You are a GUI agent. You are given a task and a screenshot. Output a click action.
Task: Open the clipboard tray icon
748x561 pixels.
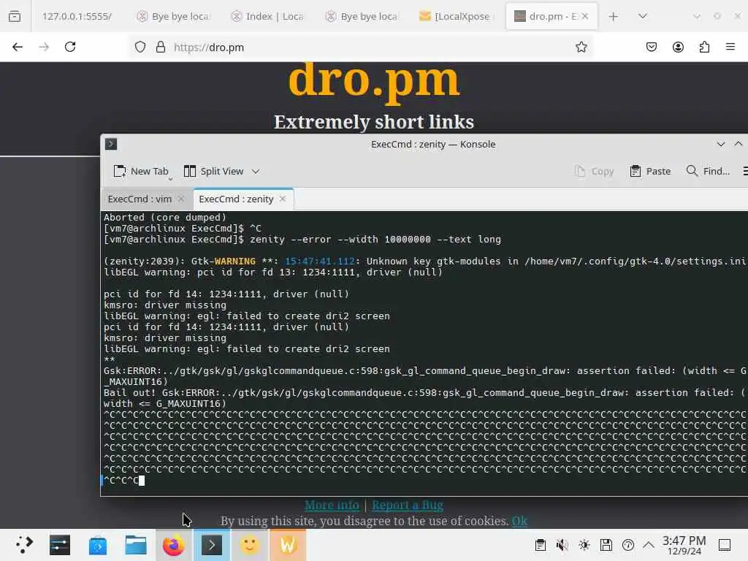(x=541, y=545)
